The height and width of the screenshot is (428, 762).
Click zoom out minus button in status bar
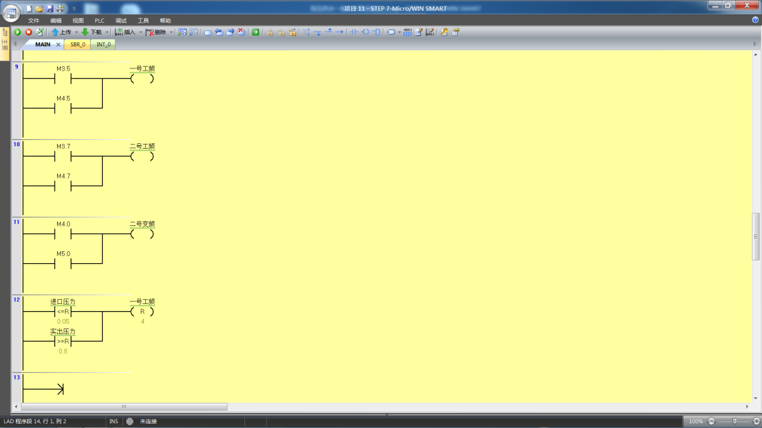coord(712,421)
